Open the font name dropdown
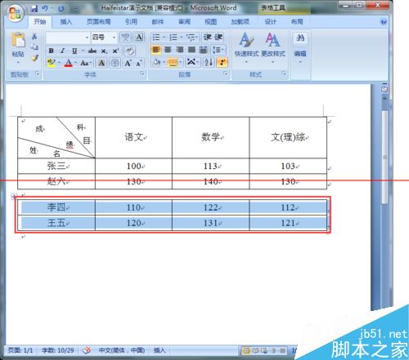This screenshot has width=409, height=360. pyautogui.click(x=87, y=38)
